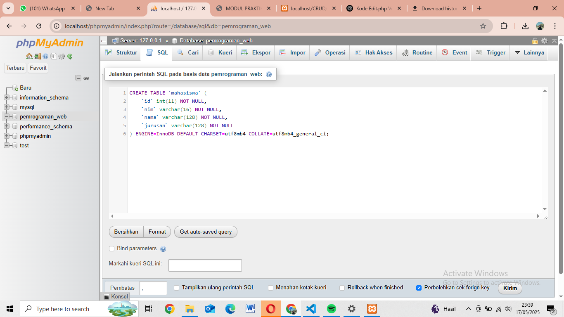Uncheck Perbolehkan cek forign key

pyautogui.click(x=419, y=288)
